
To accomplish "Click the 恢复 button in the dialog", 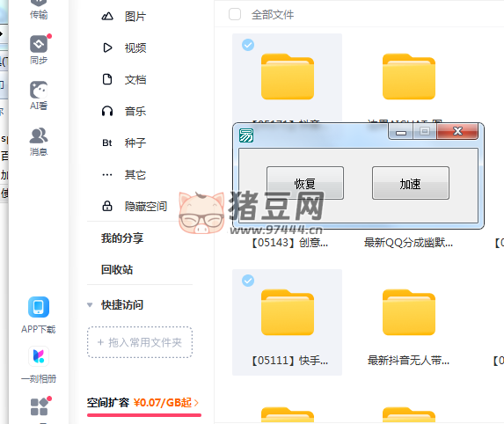I will [305, 183].
